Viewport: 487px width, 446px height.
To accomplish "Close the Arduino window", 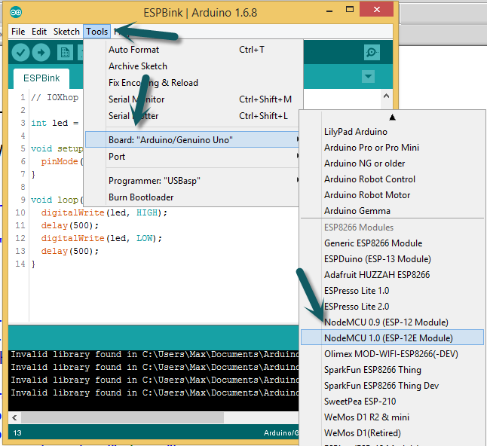I will (376, 10).
